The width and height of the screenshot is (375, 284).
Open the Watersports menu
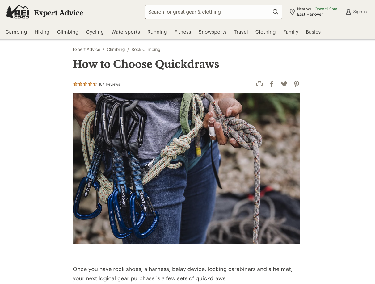click(125, 32)
